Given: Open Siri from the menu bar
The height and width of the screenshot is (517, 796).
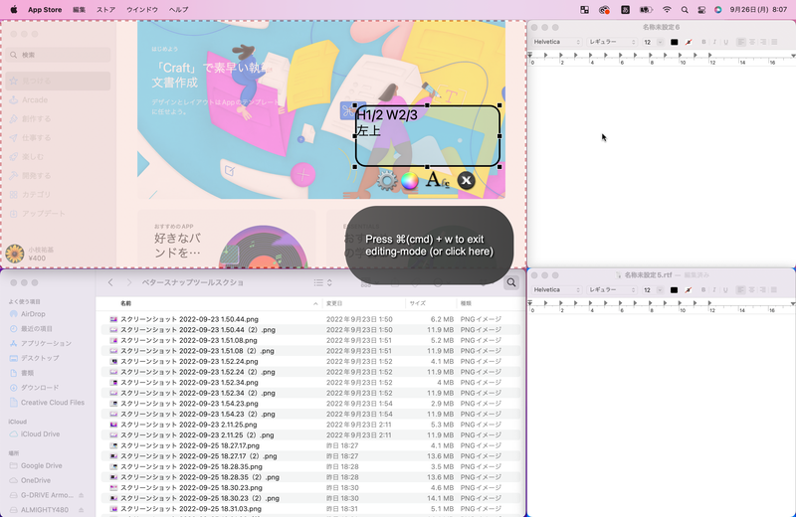Looking at the screenshot, I should point(717,10).
